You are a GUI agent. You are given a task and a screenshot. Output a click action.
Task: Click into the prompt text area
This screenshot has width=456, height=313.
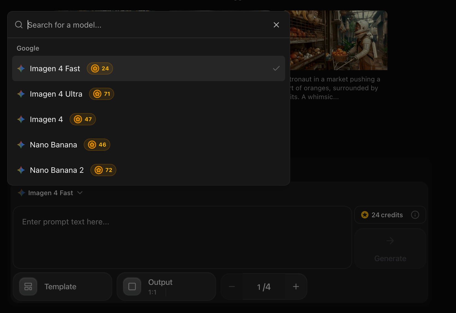pyautogui.click(x=182, y=237)
